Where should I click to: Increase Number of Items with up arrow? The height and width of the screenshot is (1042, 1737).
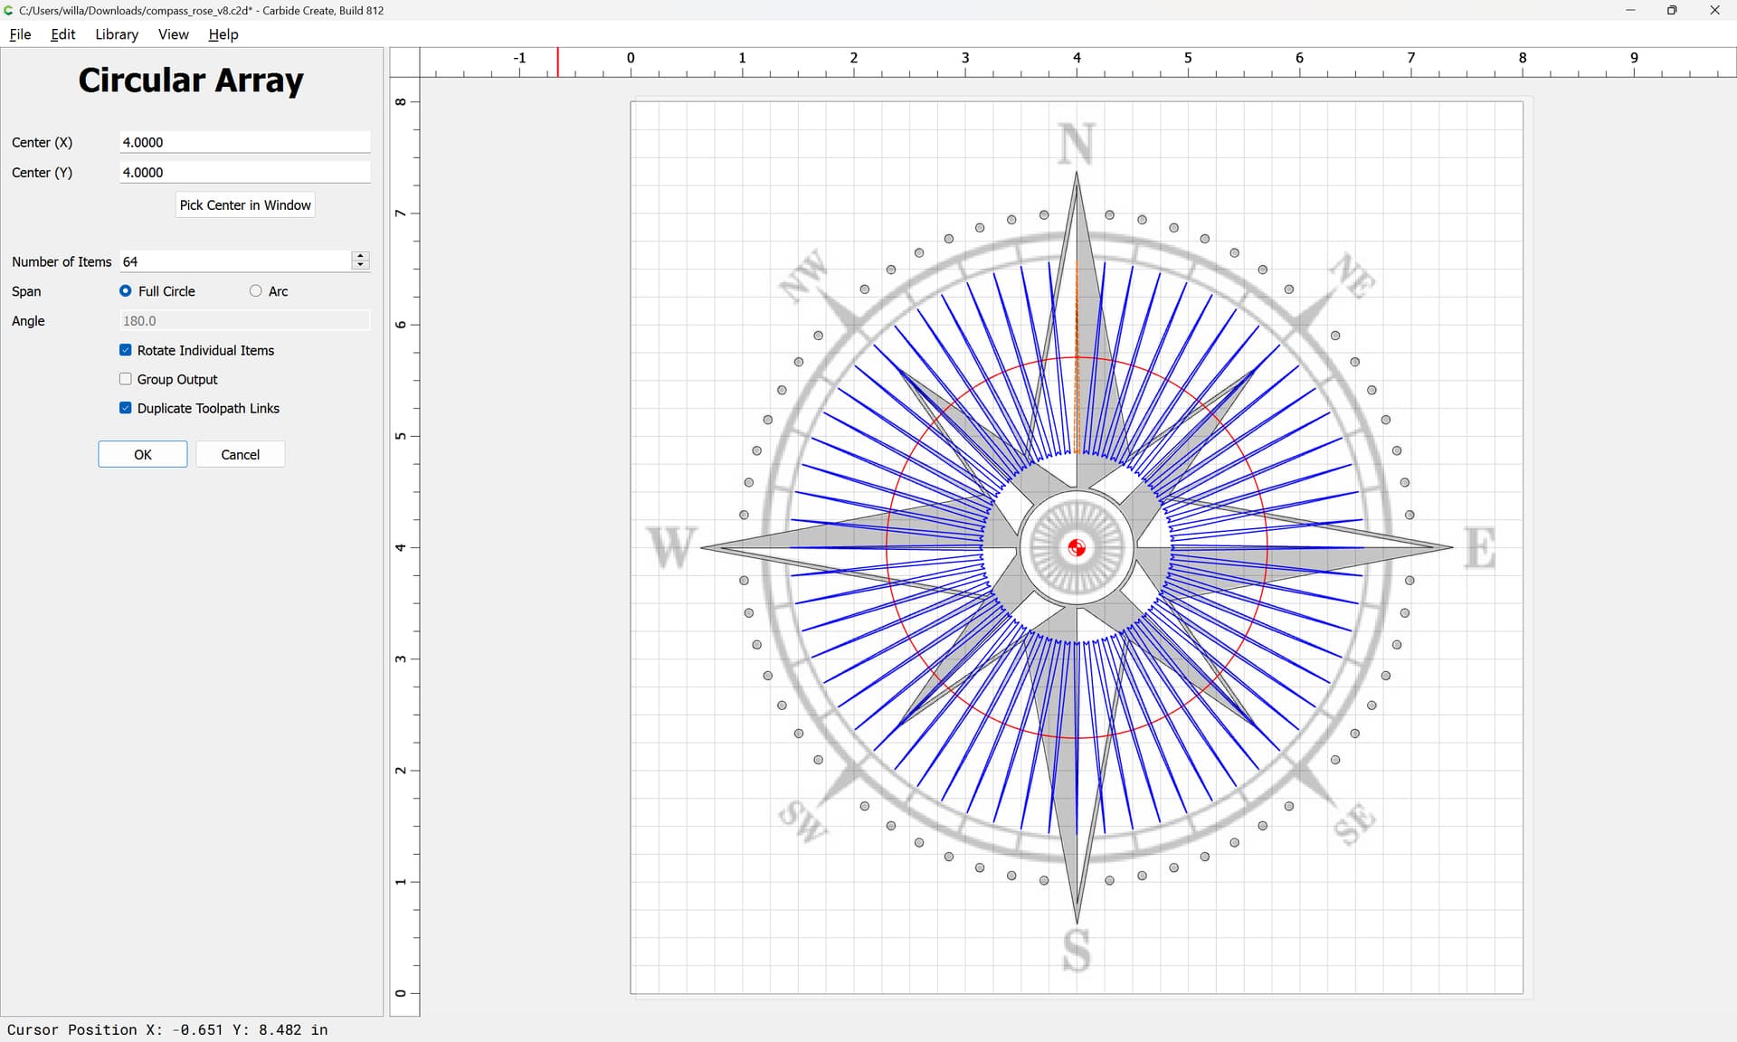click(360, 257)
